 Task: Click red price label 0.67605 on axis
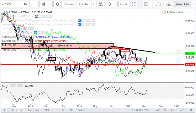(x=190, y=65)
